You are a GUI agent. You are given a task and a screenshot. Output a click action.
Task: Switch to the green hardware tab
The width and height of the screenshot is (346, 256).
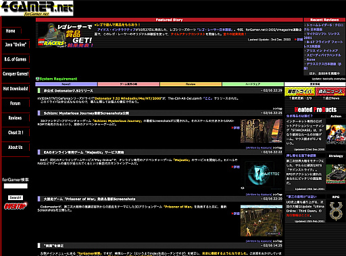point(253,84)
